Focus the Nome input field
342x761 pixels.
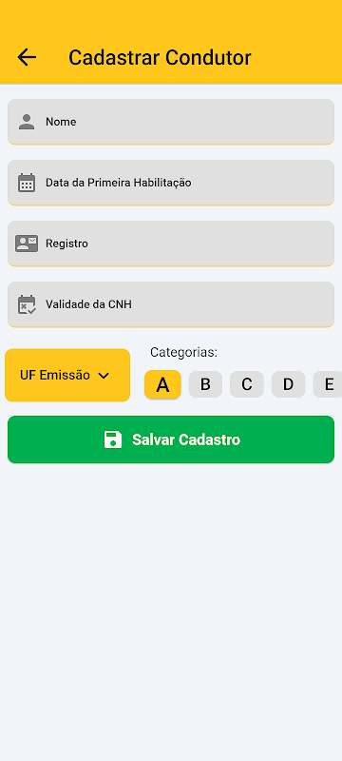[x=171, y=122]
